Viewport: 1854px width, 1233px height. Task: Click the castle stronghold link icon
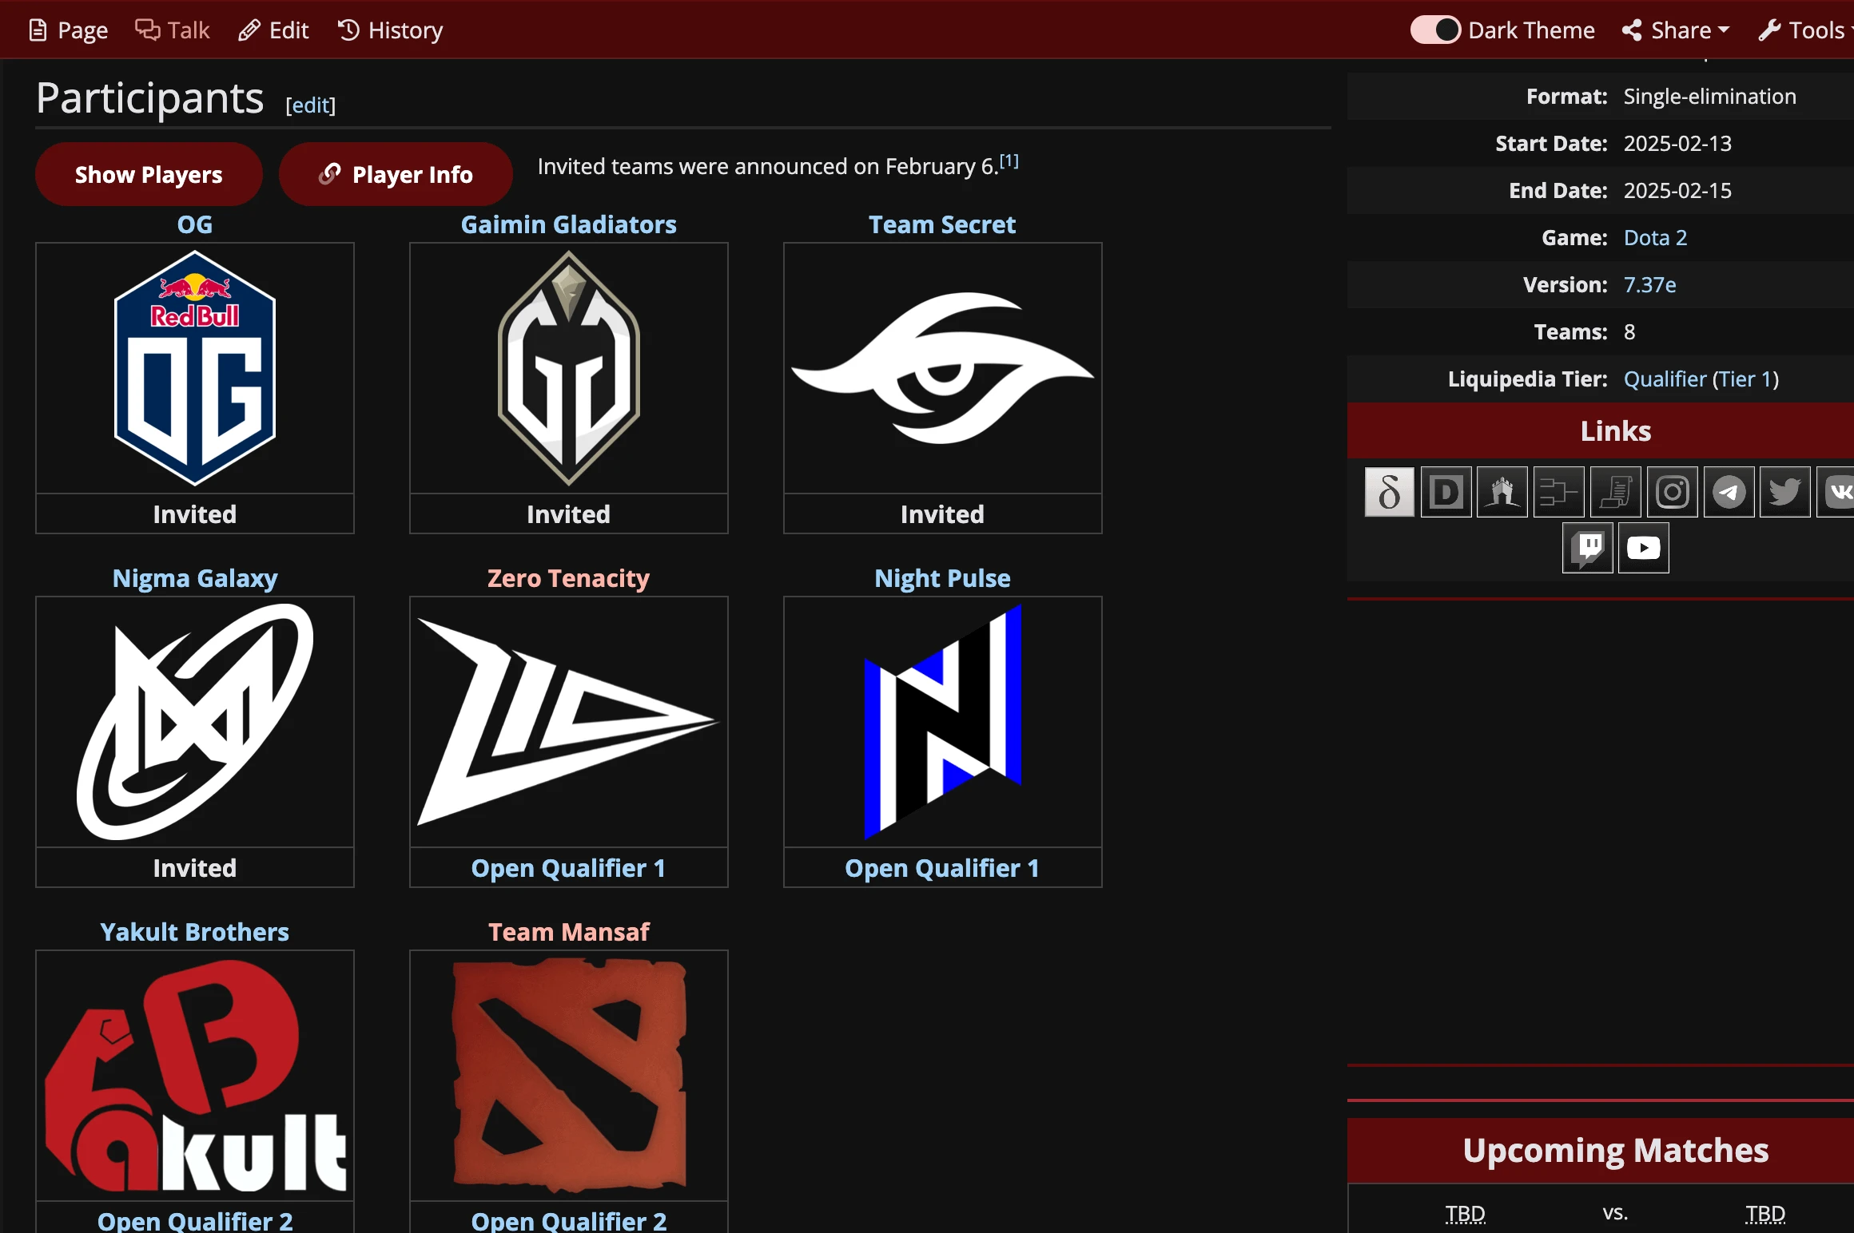1502,492
